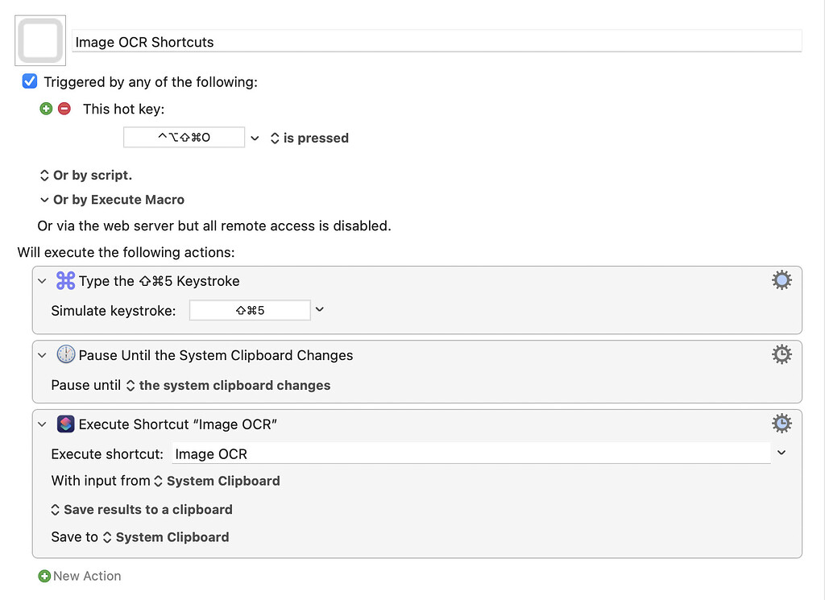Image resolution: width=825 pixels, height=600 pixels.
Task: Uncheck Triggered by any of the following
Action: coord(30,81)
